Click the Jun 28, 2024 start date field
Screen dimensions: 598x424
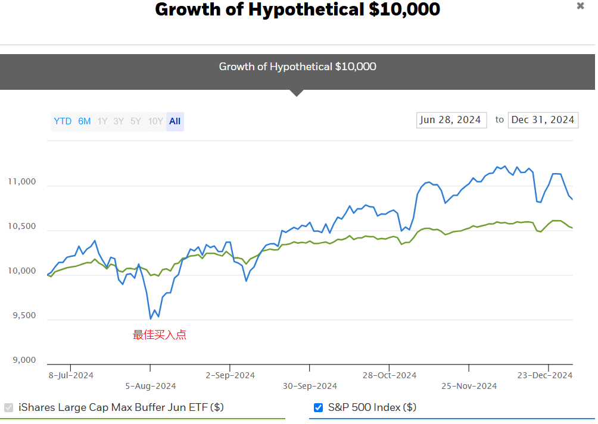pyautogui.click(x=451, y=120)
